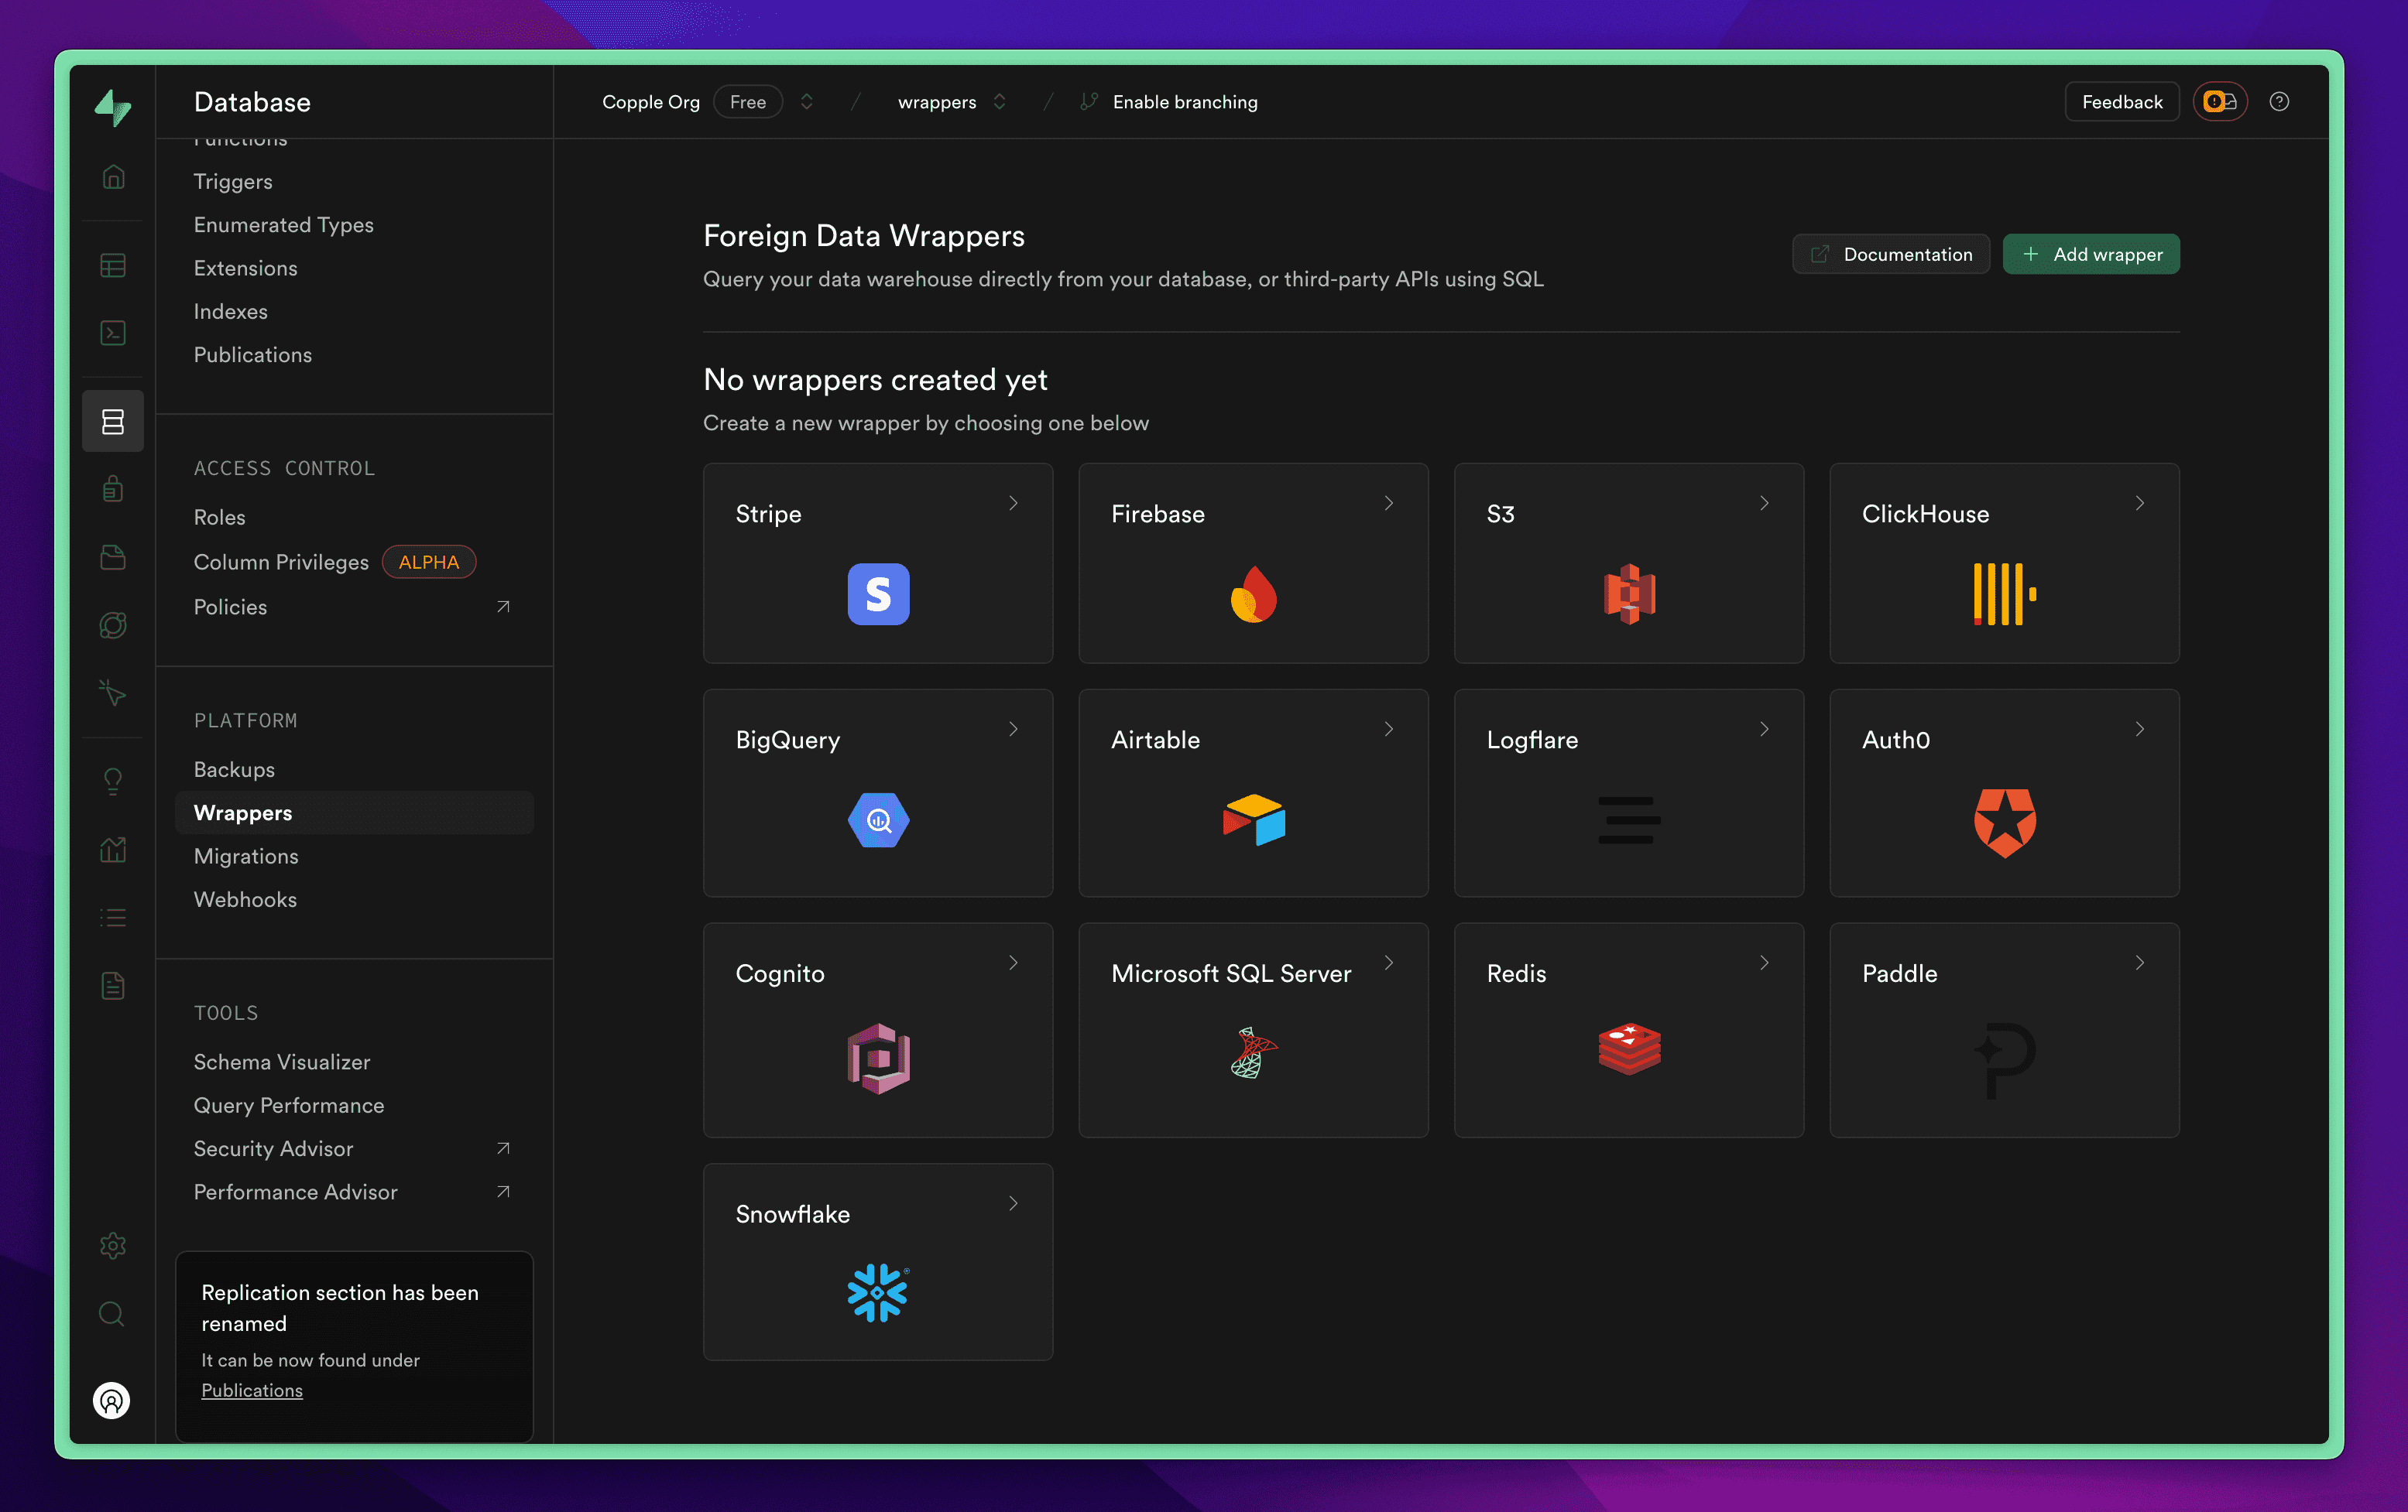The width and height of the screenshot is (2408, 1512).
Task: Select Migrations in the Platform menu
Action: coord(246,856)
